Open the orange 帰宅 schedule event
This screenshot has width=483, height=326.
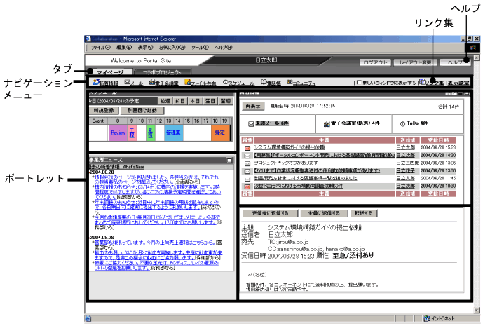220,133
